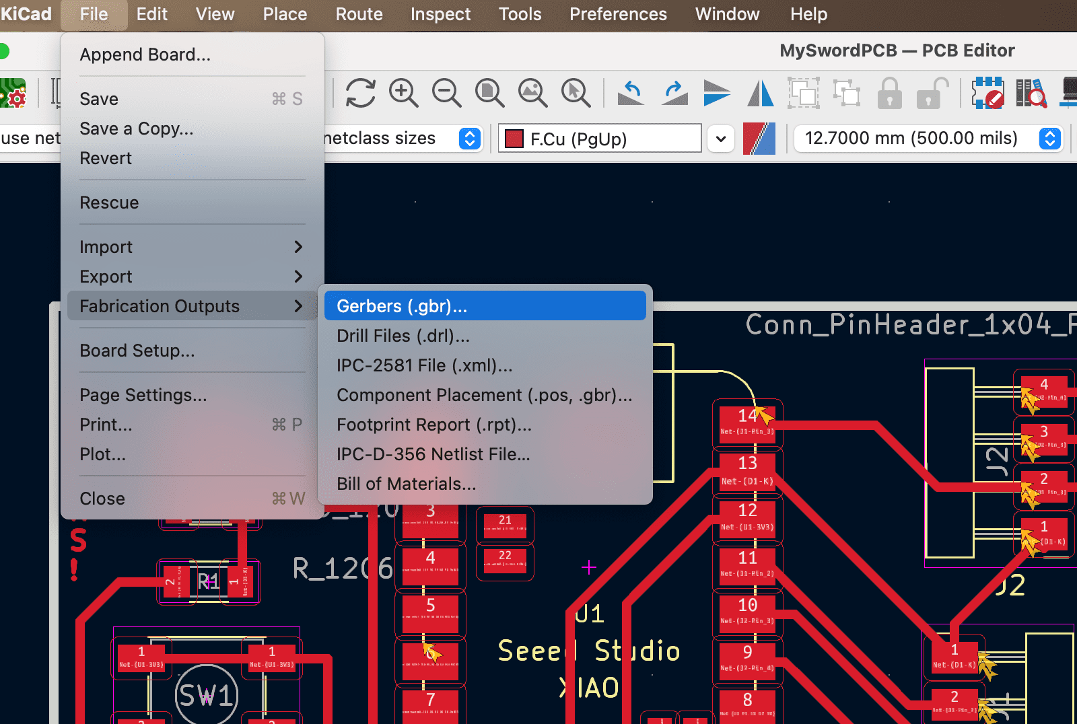This screenshot has height=724, width=1077.
Task: Choose Drill Files (.drl)... option
Action: (x=485, y=336)
